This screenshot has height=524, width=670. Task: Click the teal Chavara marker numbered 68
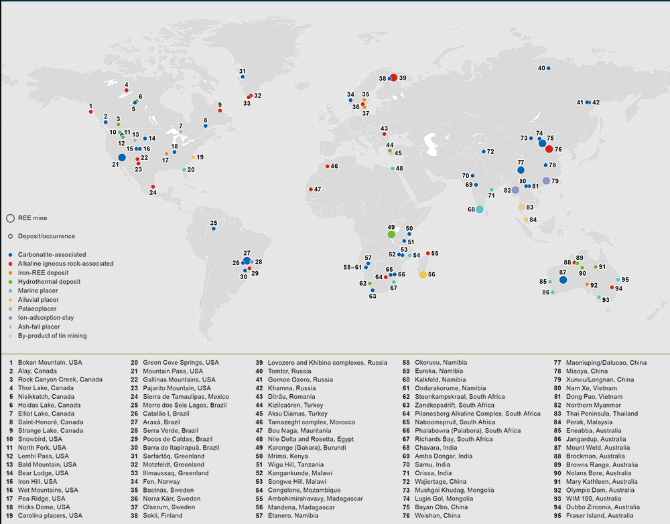[x=480, y=209]
